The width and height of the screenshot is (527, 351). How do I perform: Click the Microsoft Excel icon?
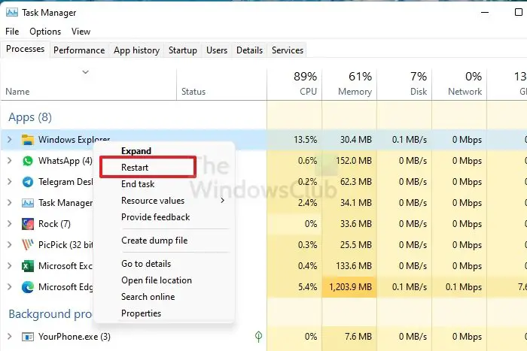tap(28, 266)
